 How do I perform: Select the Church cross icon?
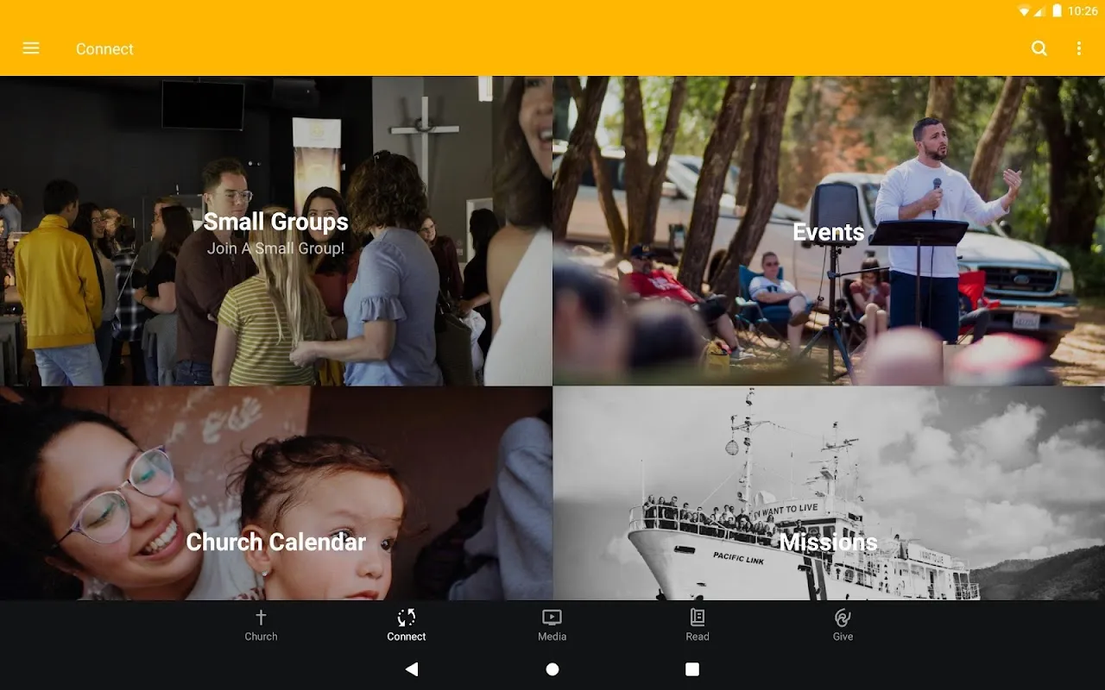tap(261, 617)
